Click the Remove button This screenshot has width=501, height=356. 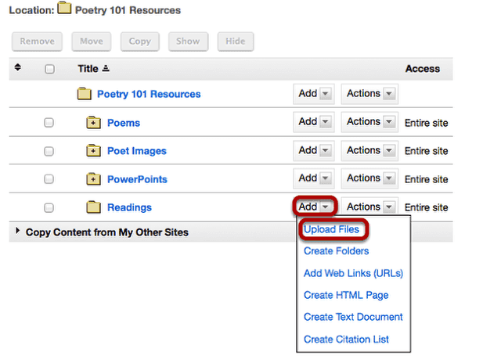[37, 41]
